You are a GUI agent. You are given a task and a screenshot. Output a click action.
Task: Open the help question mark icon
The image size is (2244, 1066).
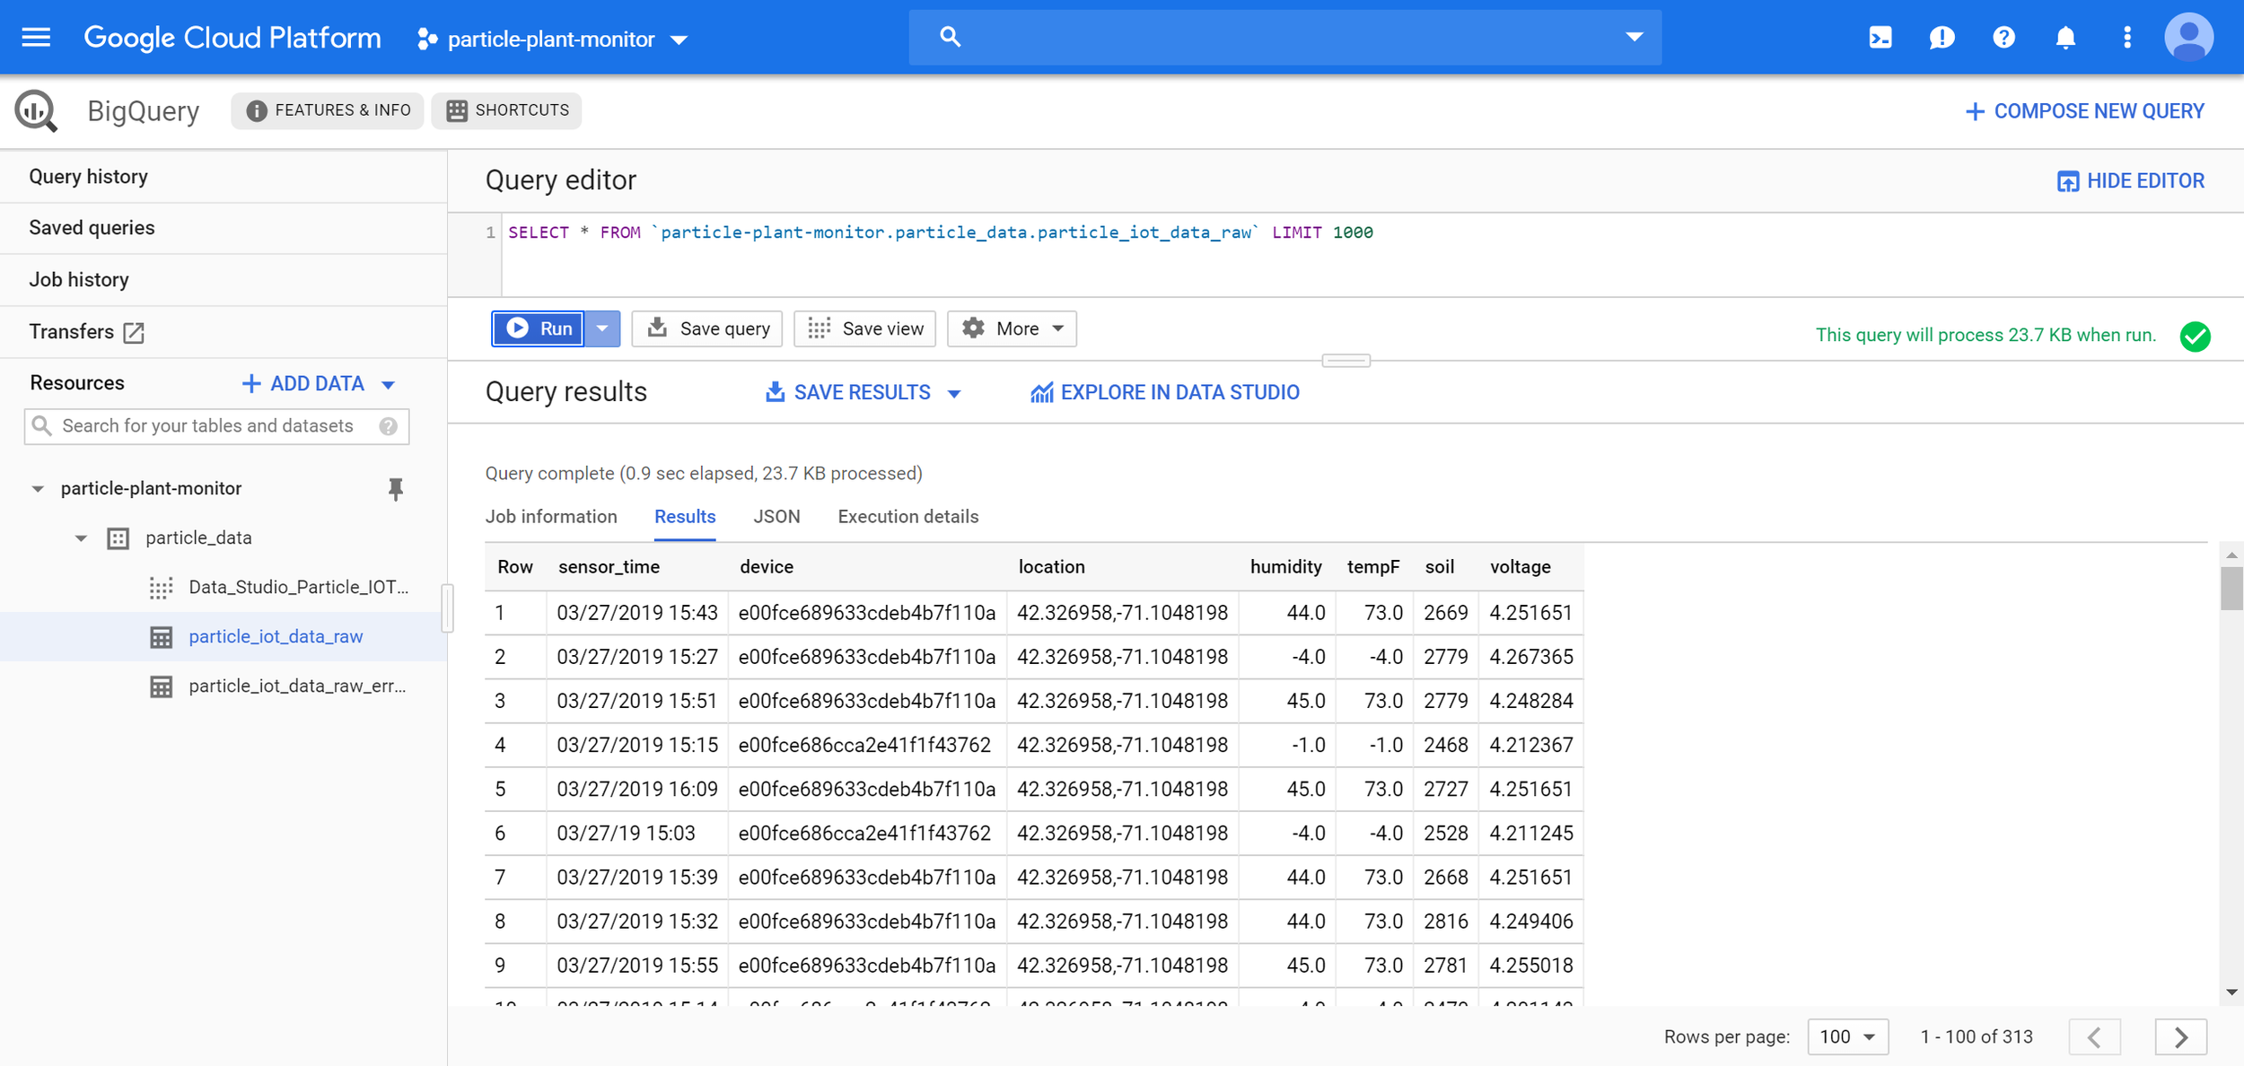click(2003, 38)
